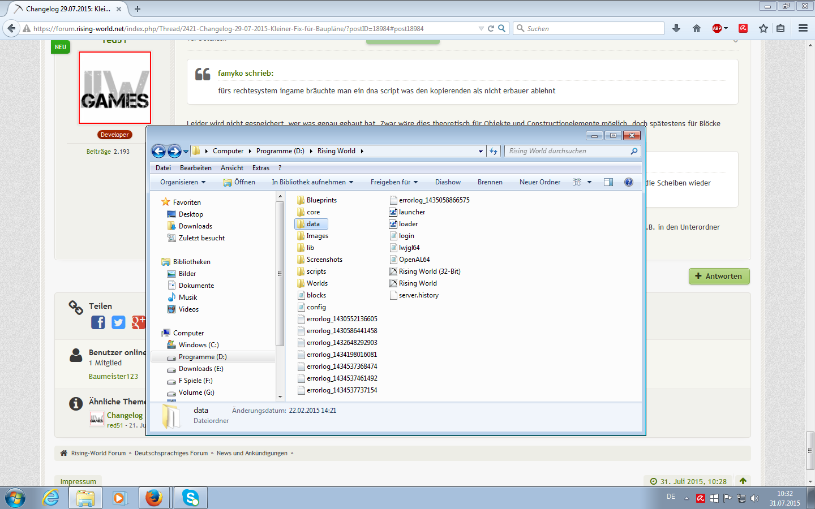
Task: Open Explorer help via question mark icon
Action: pyautogui.click(x=629, y=182)
